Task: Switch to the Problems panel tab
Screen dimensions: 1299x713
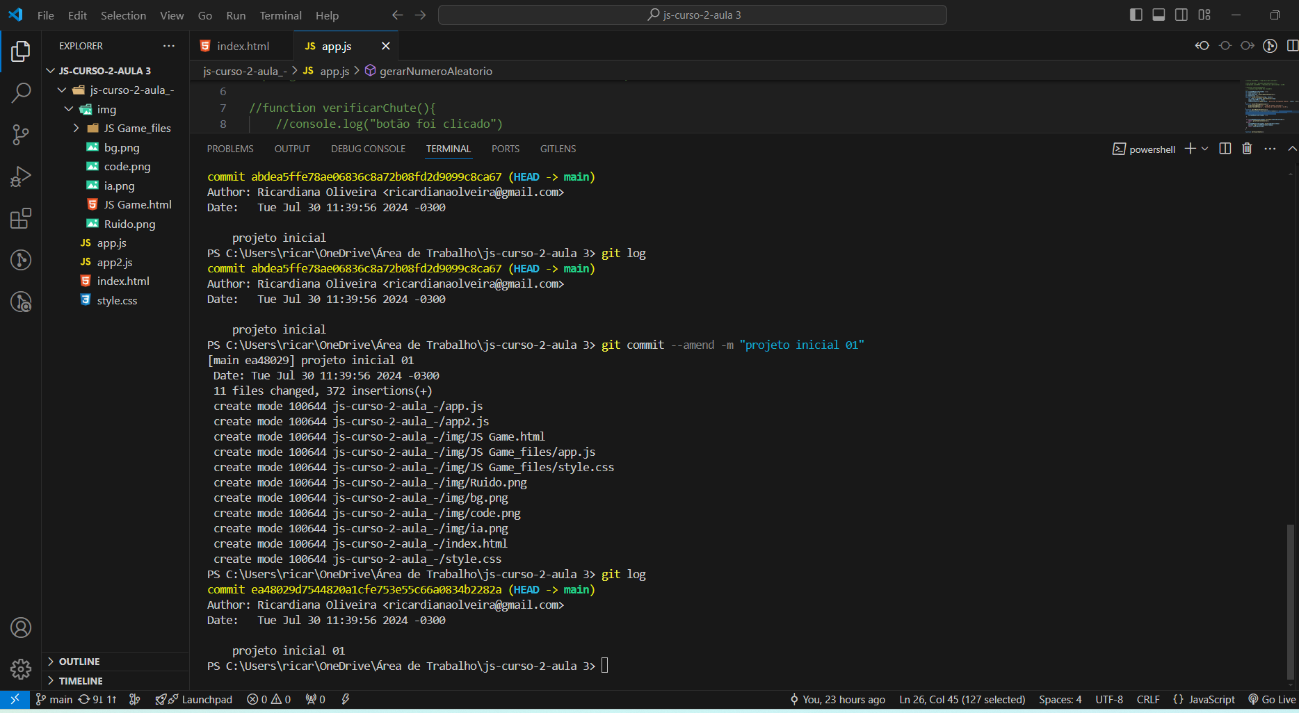Action: (230, 149)
